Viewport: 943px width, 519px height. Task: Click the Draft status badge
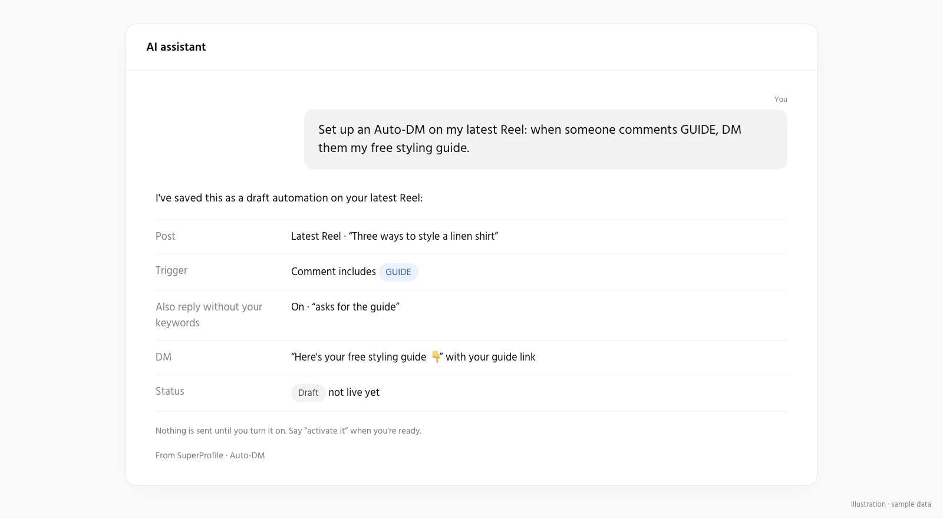click(x=308, y=393)
